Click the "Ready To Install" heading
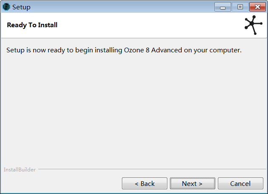Viewport: 268px width, 194px height. click(32, 25)
